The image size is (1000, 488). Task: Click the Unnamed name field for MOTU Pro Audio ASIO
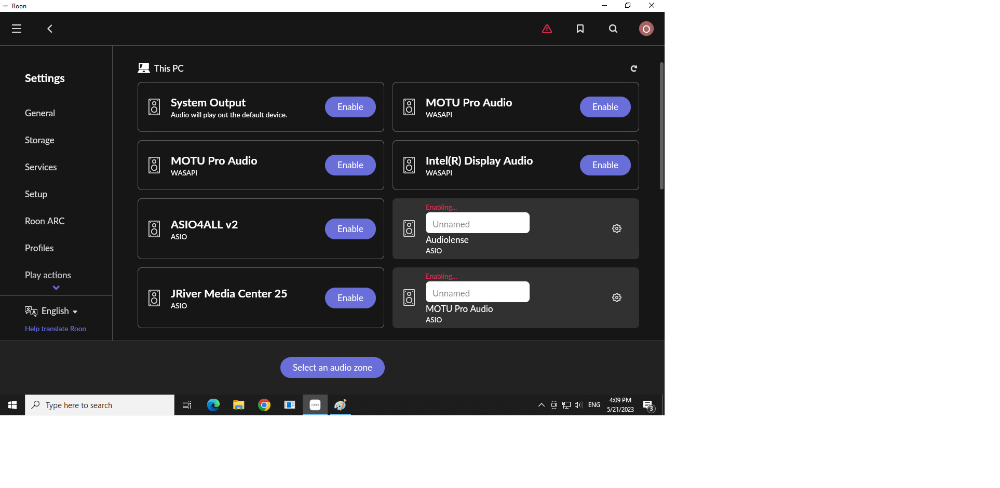(478, 292)
